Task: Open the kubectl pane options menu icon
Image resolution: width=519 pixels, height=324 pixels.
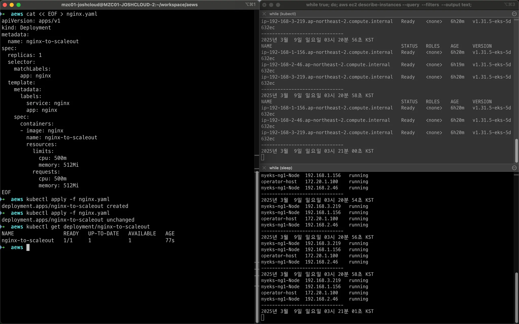Action: point(514,14)
